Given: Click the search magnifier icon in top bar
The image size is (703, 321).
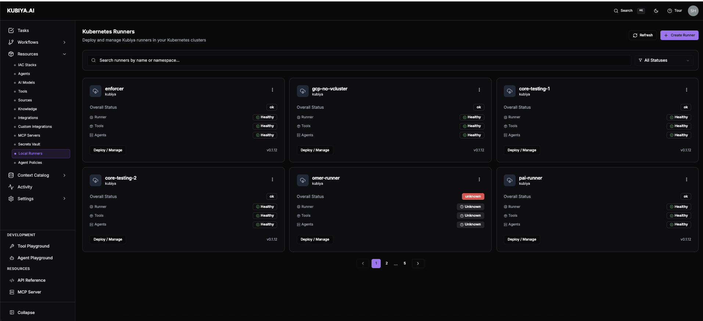Looking at the screenshot, I should coord(616,11).
